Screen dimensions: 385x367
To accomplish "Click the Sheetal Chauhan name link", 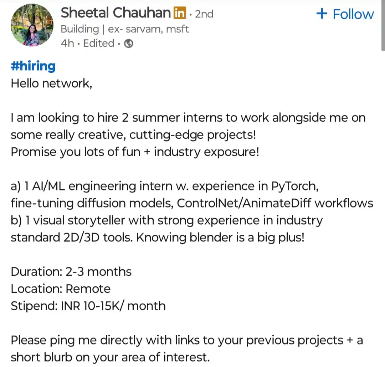I will 115,13.
